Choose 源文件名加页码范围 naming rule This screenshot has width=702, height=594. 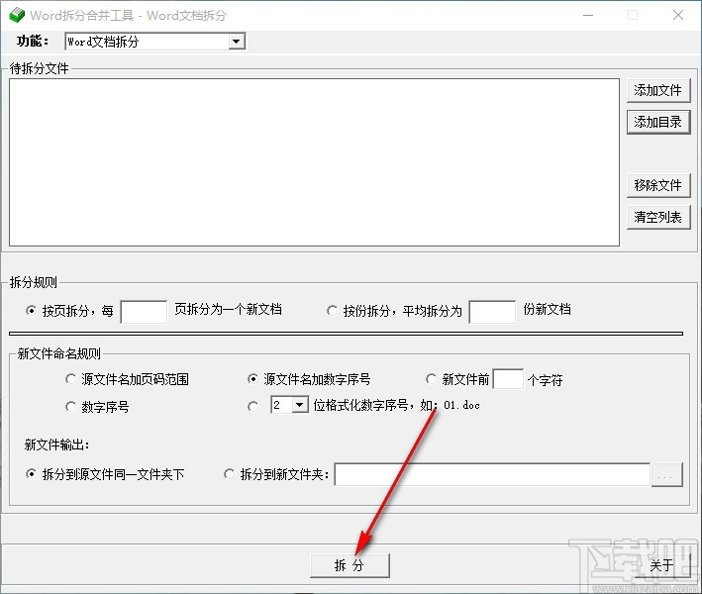pyautogui.click(x=70, y=379)
